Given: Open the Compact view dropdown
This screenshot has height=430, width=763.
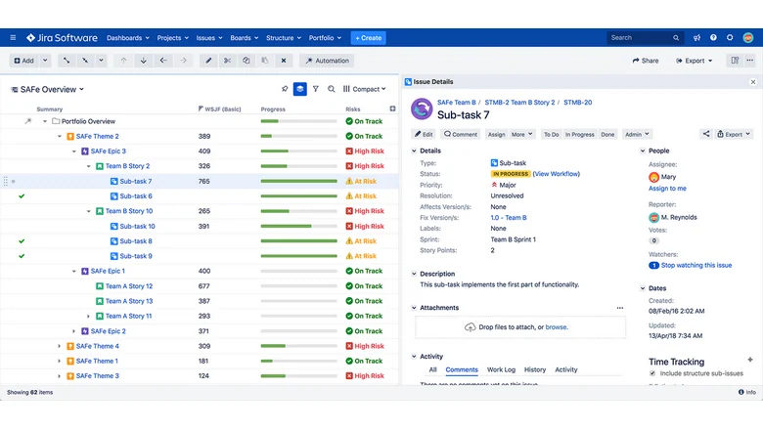Looking at the screenshot, I should pos(365,89).
